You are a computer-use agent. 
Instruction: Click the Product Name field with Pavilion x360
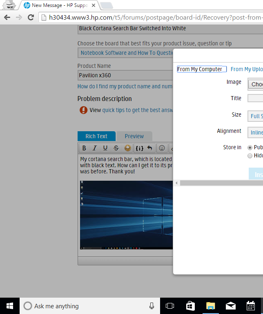[x=126, y=75]
